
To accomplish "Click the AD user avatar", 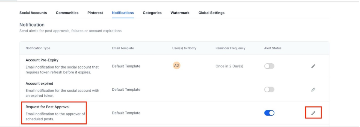I will (x=176, y=66).
